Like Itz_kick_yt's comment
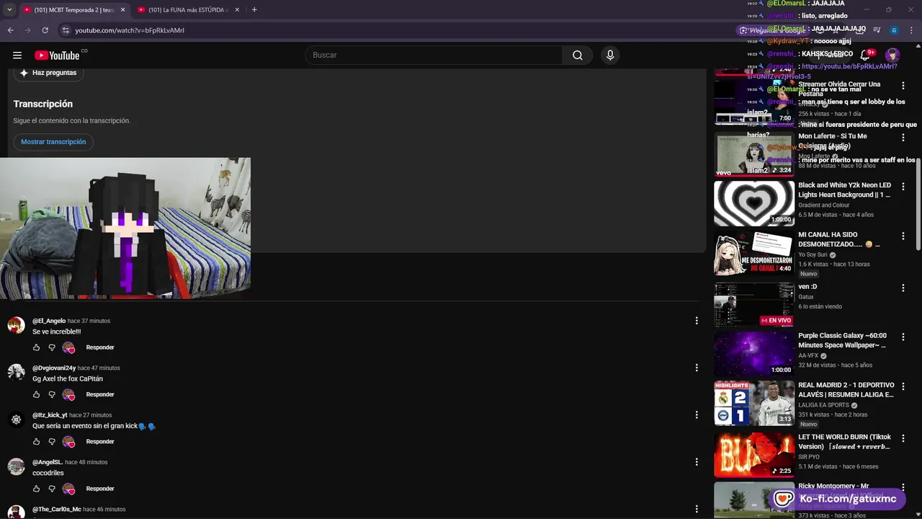 click(36, 441)
